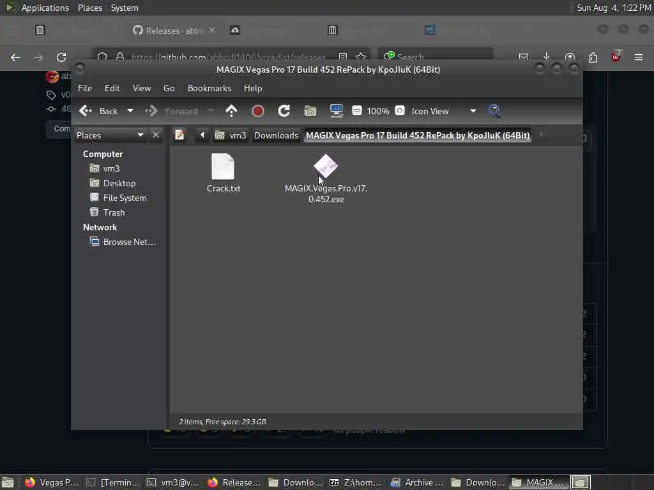The height and width of the screenshot is (490, 654).
Task: Open the Go menu
Action: (x=169, y=88)
